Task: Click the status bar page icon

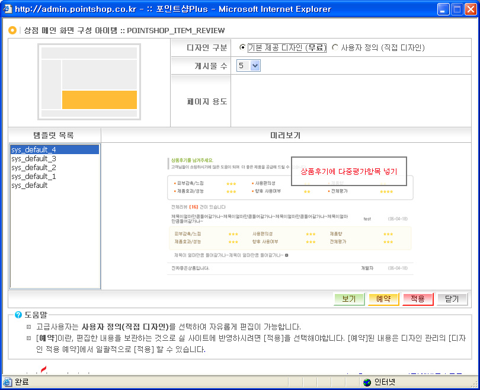Action: pyautogui.click(x=8, y=382)
